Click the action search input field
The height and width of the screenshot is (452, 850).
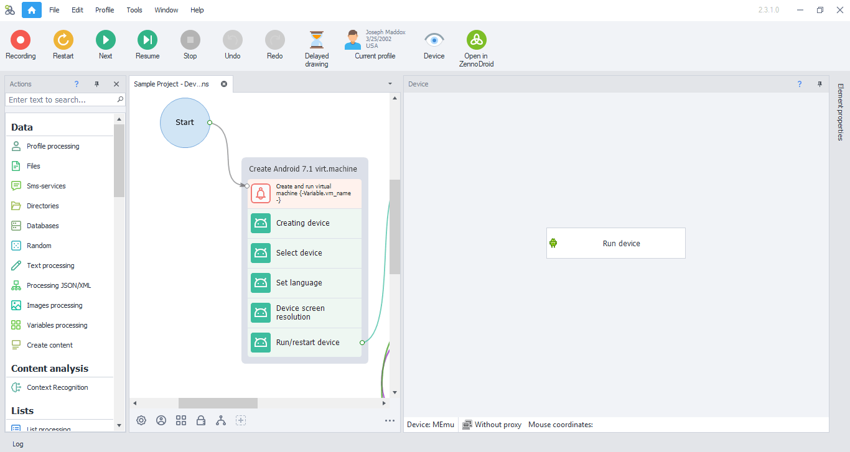click(61, 99)
